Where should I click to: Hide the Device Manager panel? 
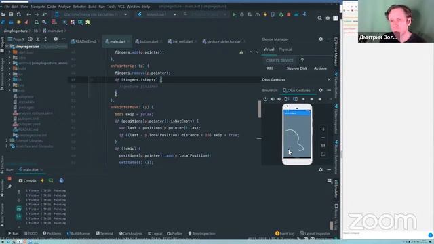329,39
